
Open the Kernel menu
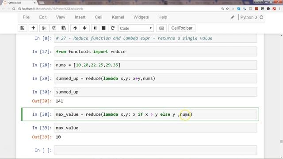[118, 17]
